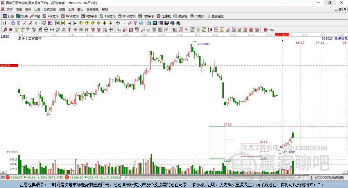The width and height of the screenshot is (348, 188).
Task: Open the 9T四方形 time square
Action: click(127, 16)
